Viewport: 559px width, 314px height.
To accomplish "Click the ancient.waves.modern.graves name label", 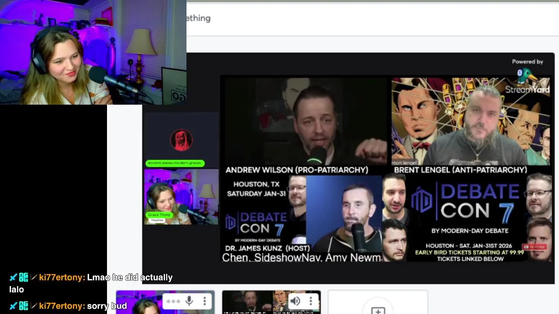I will coord(175,163).
